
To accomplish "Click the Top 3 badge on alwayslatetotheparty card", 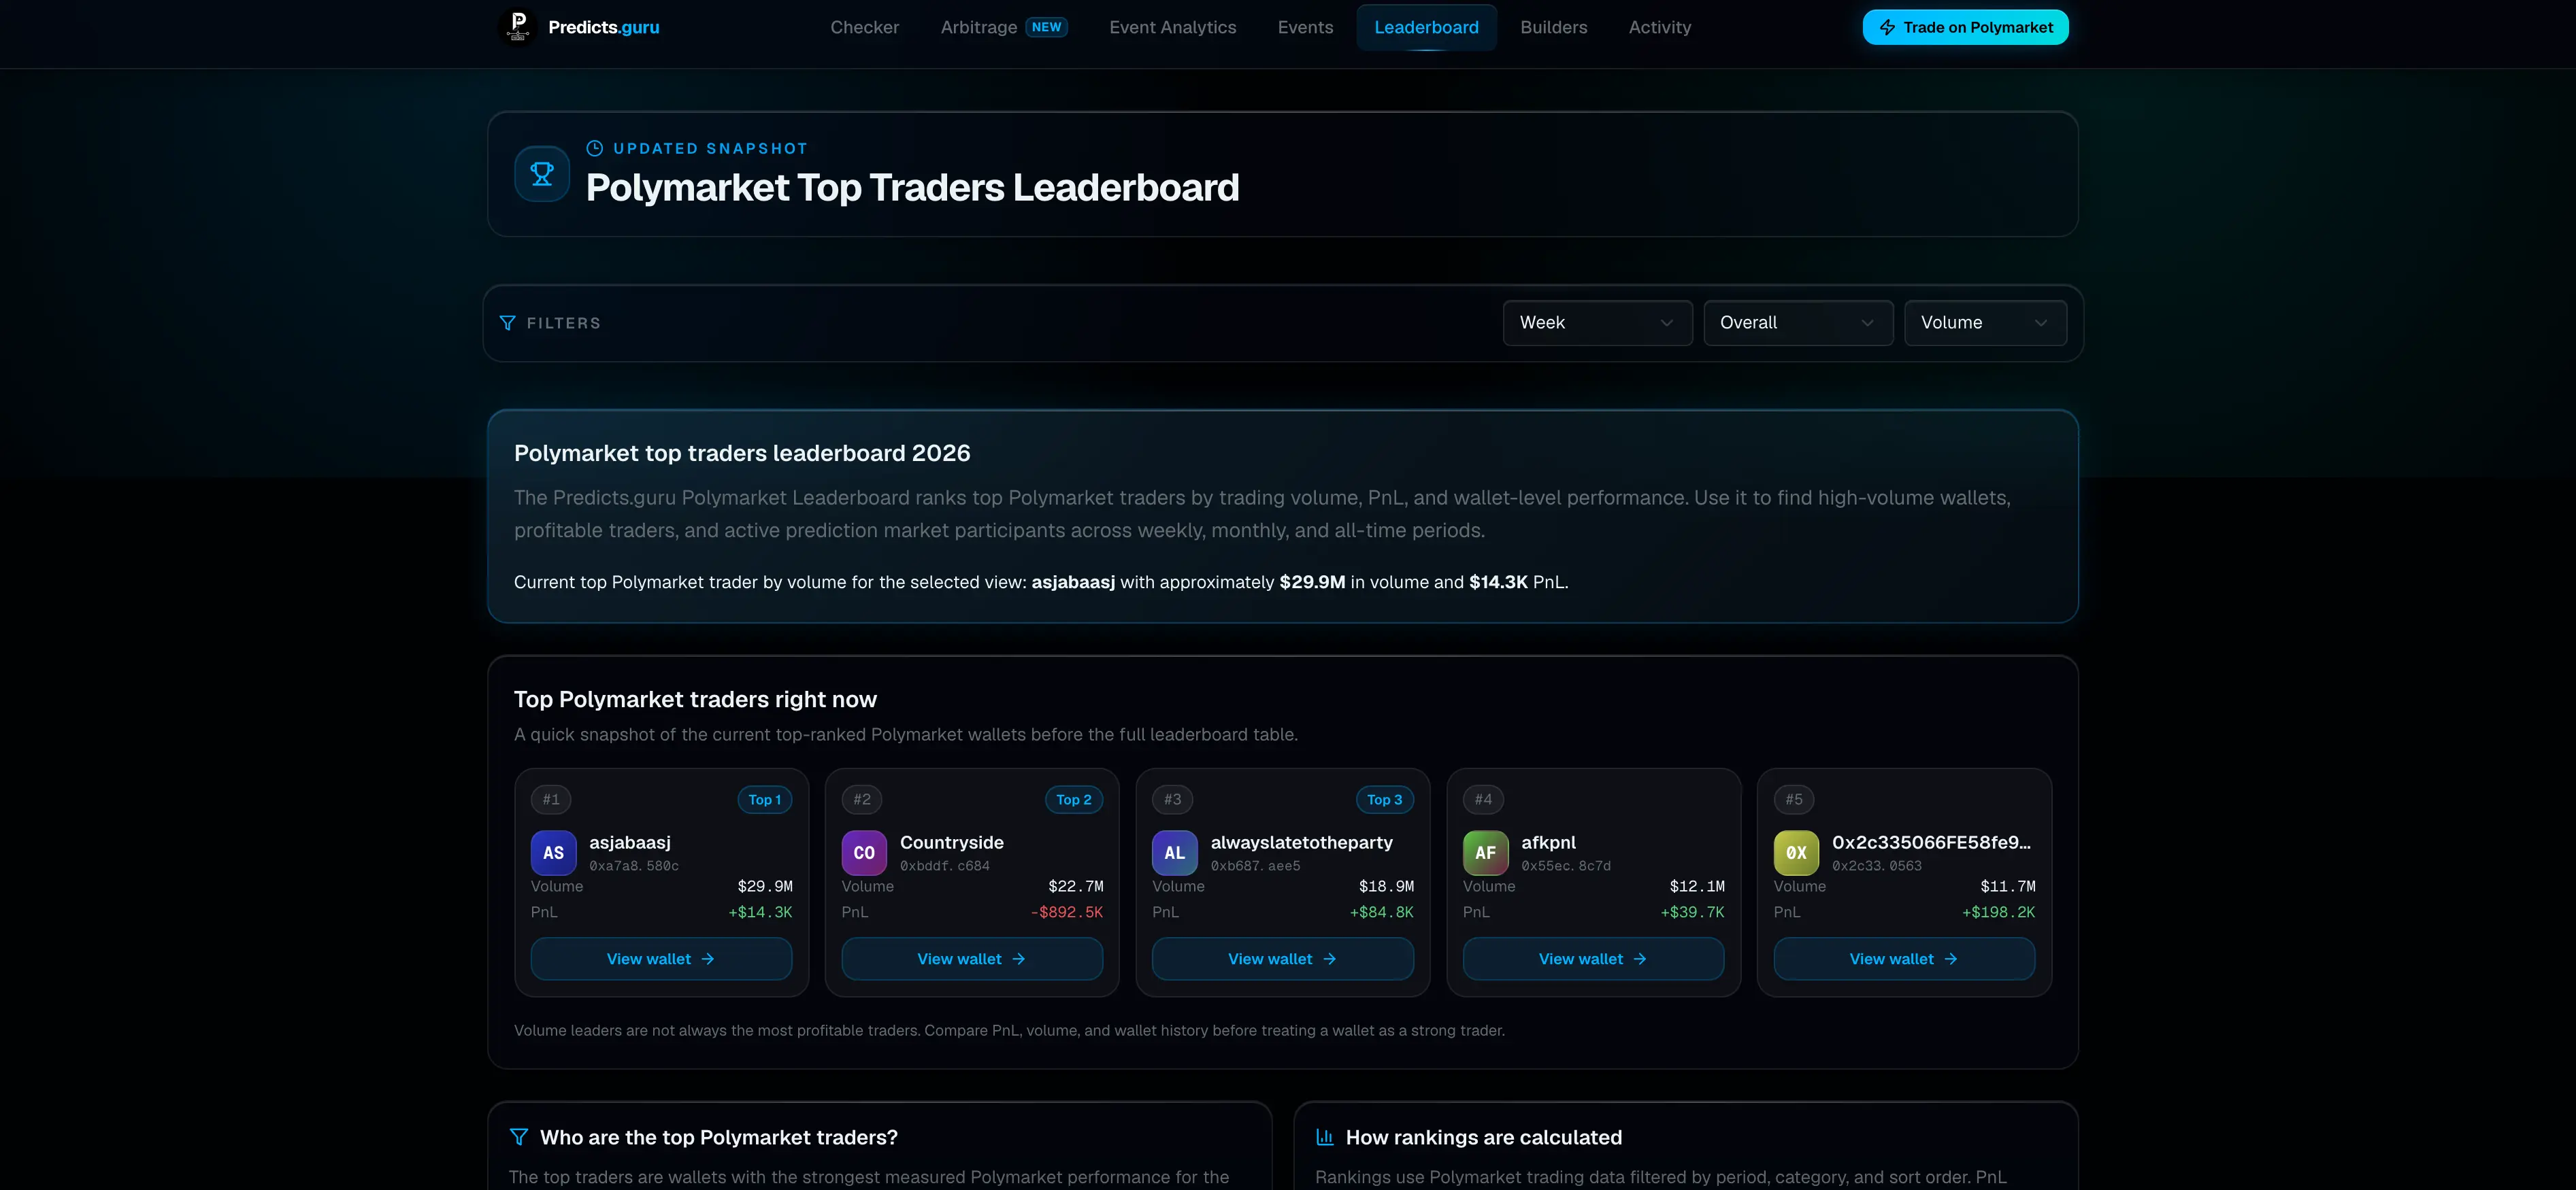I will click(x=1385, y=799).
